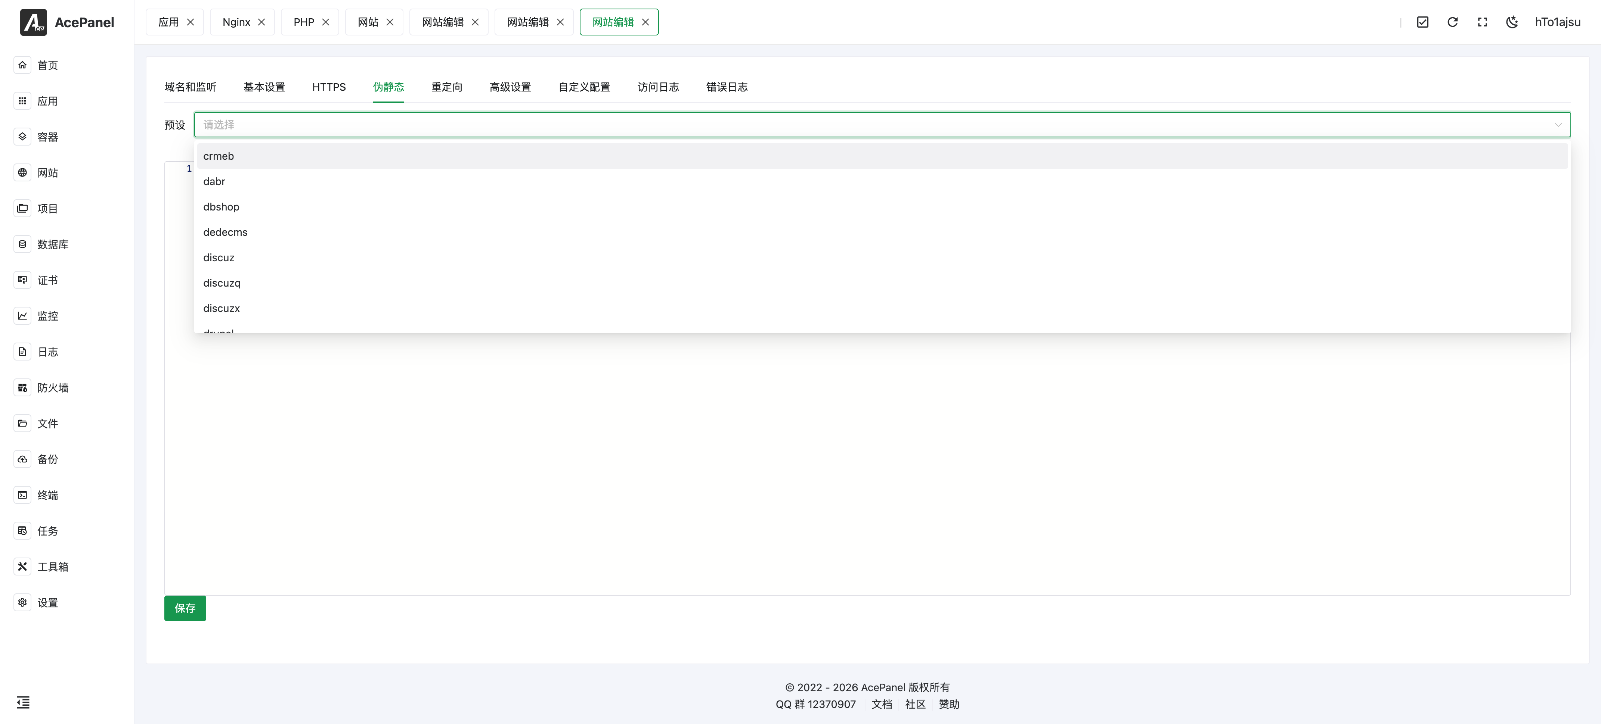Open the Nginx page tab
This screenshot has width=1601, height=724.
[236, 22]
